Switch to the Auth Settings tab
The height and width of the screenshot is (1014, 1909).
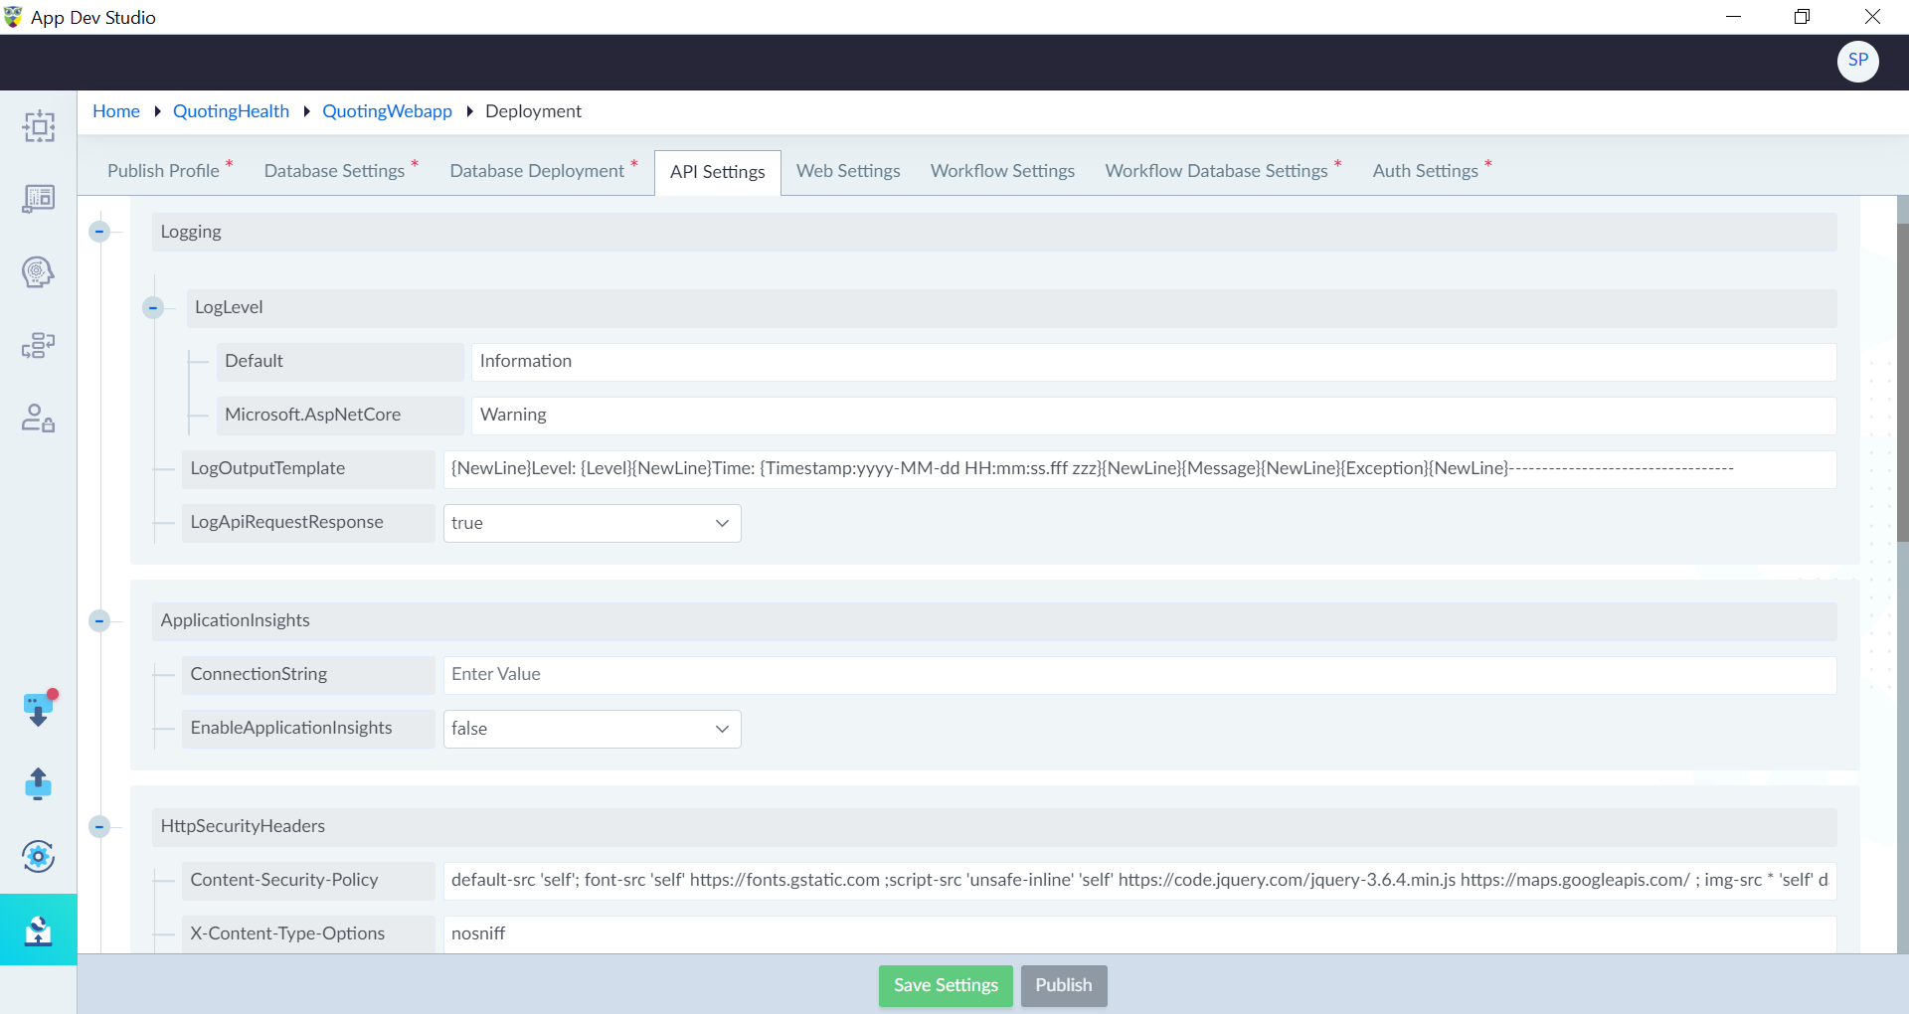[x=1425, y=171]
